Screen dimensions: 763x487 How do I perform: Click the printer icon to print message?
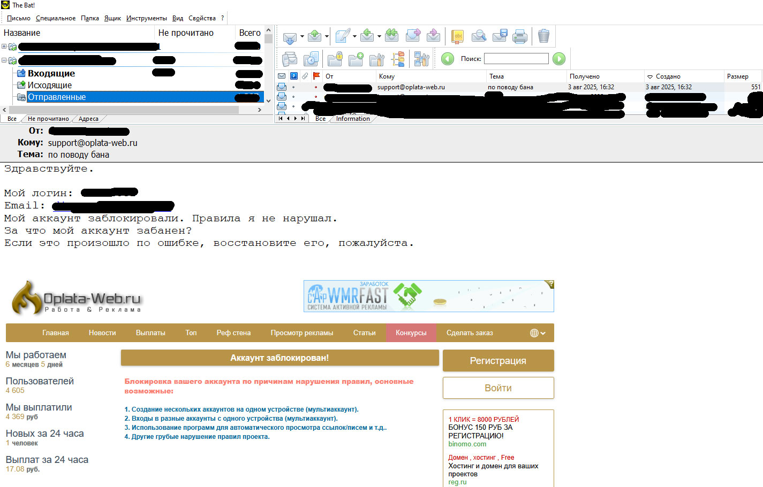[x=520, y=36]
